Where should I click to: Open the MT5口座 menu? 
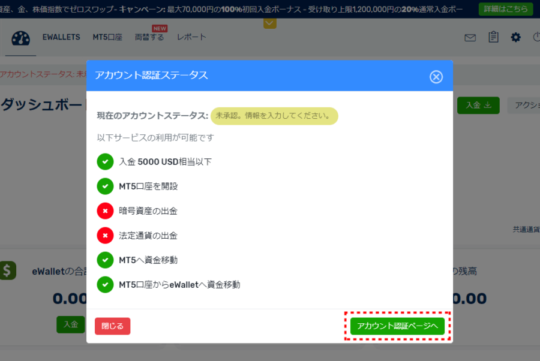[x=107, y=37]
